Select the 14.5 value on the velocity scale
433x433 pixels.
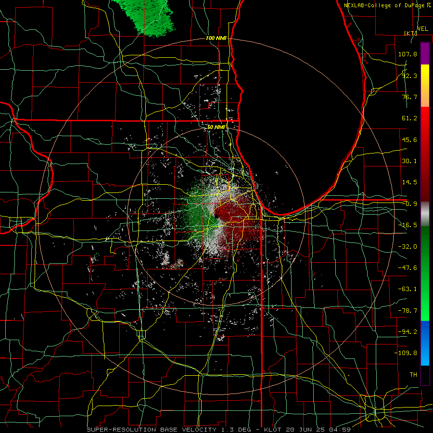click(409, 182)
